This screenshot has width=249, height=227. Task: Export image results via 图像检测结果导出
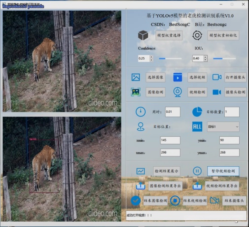165,186
